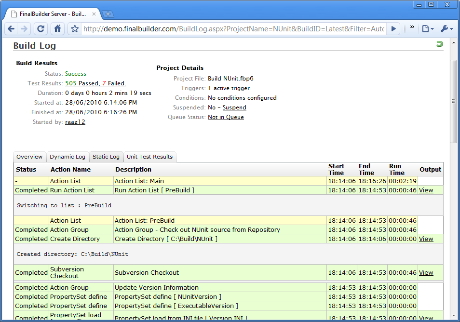View output for Run Action List [ PreBuild ]

tap(426, 190)
